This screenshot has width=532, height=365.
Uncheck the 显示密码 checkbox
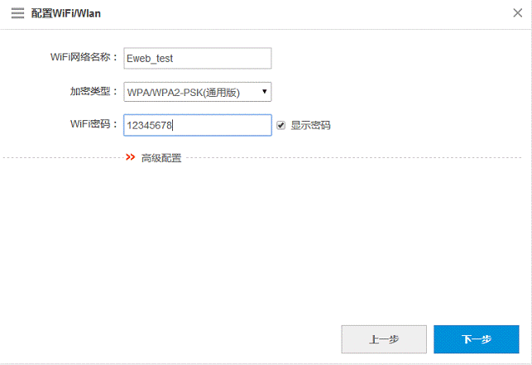coord(281,126)
